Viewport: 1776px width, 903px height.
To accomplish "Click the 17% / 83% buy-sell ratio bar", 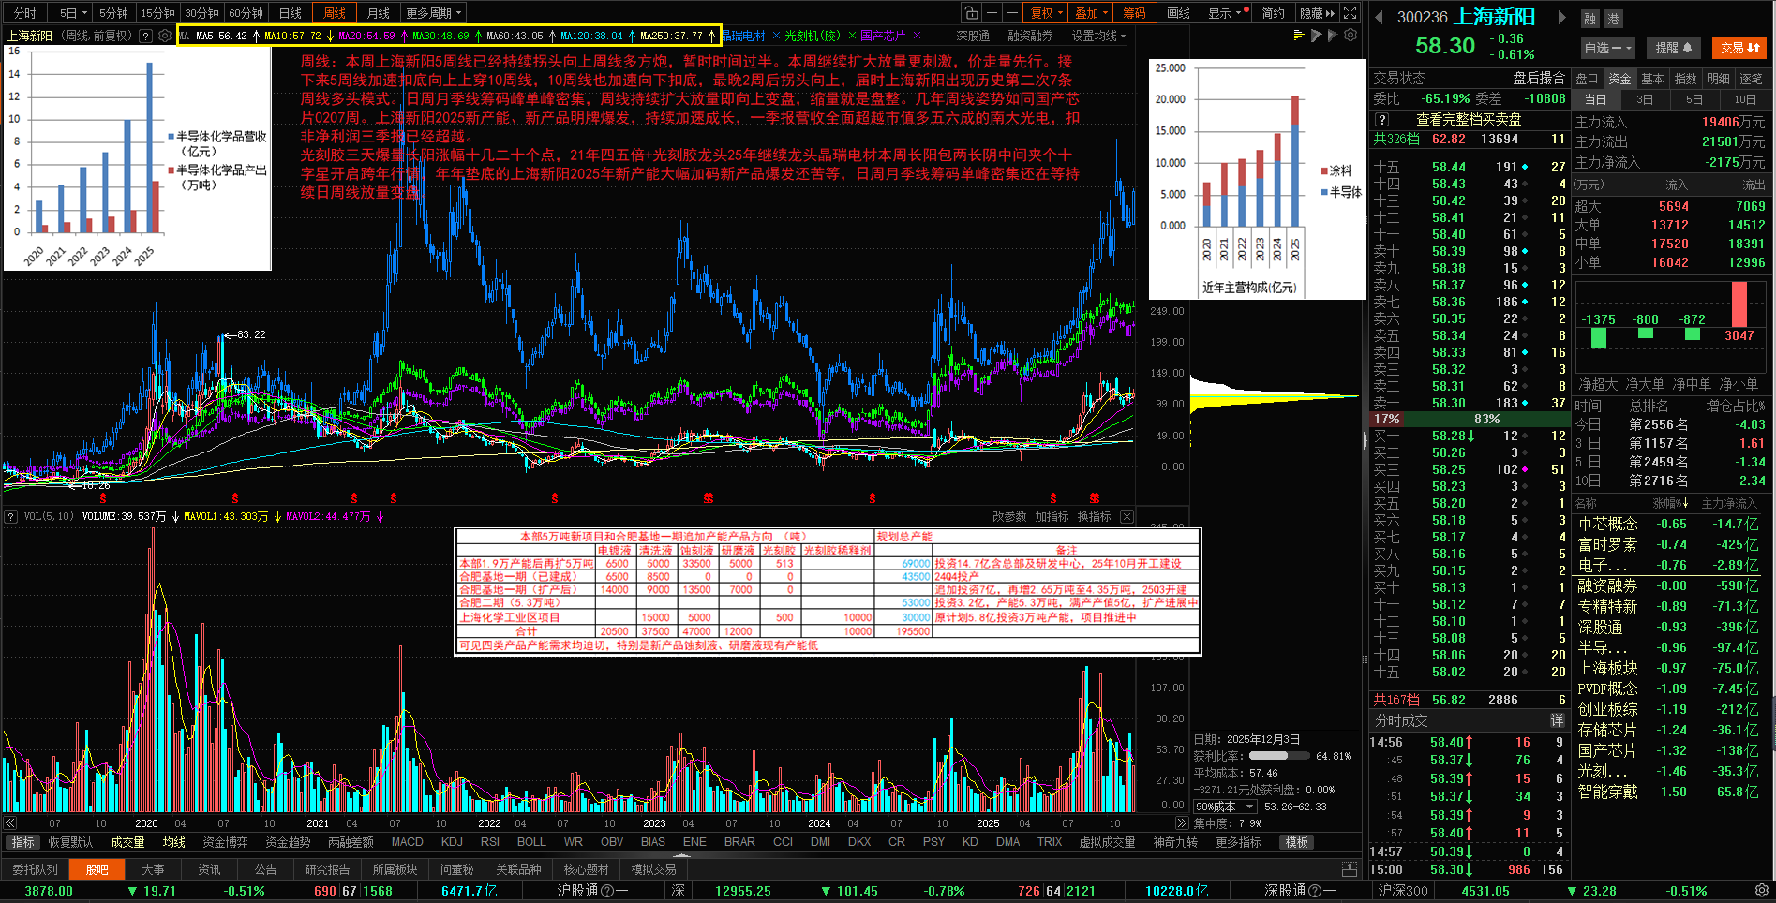I will pos(1469,419).
